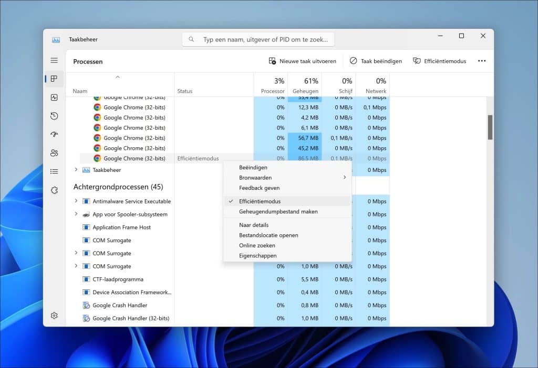Viewport: 538px width, 368px height.
Task: Choose Beëindigen from the context menu
Action: click(x=287, y=167)
